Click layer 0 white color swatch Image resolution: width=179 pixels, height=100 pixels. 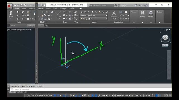[x=89, y=19]
